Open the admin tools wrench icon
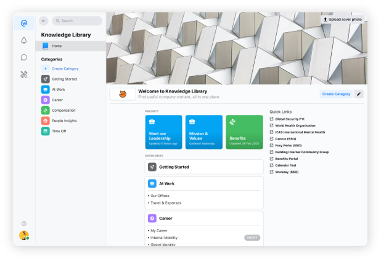This screenshot has width=381, height=260. [x=24, y=74]
